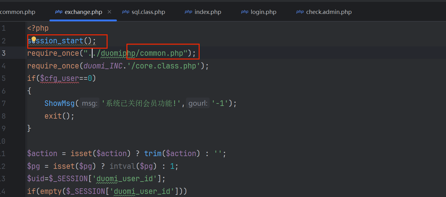Image resolution: width=446 pixels, height=197 pixels.
Task: Click line number 3 in the gutter
Action: pyautogui.click(x=4, y=53)
